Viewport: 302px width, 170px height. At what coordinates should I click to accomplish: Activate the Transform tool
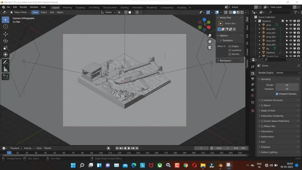[x=6, y=54]
